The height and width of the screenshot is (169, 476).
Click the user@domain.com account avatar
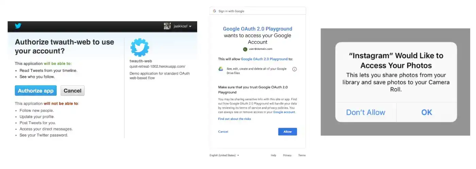pyautogui.click(x=245, y=49)
